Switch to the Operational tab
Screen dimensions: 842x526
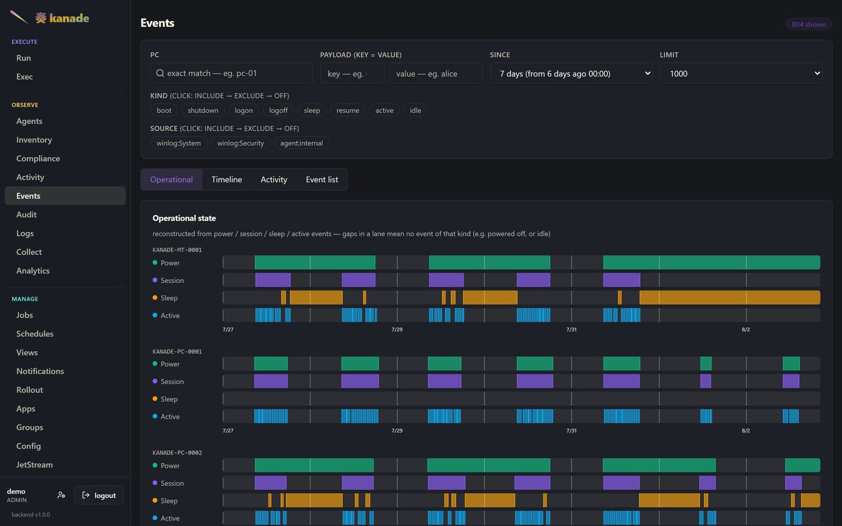(x=171, y=179)
